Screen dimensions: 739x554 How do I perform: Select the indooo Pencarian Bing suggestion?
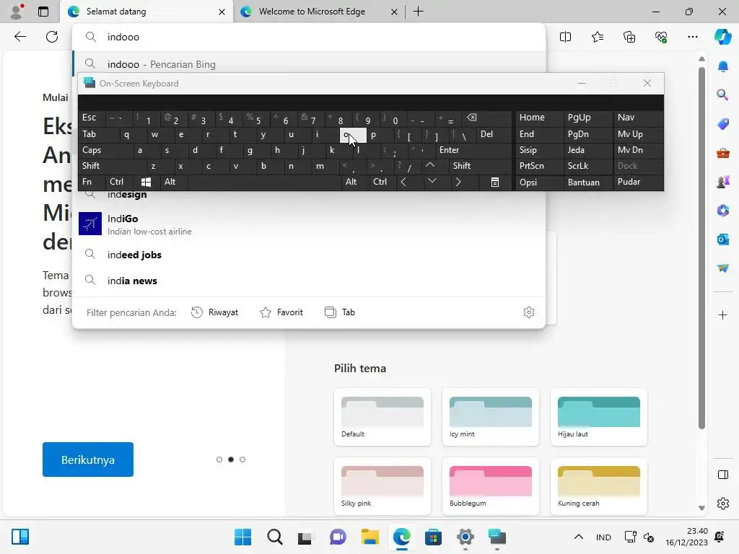(309, 64)
